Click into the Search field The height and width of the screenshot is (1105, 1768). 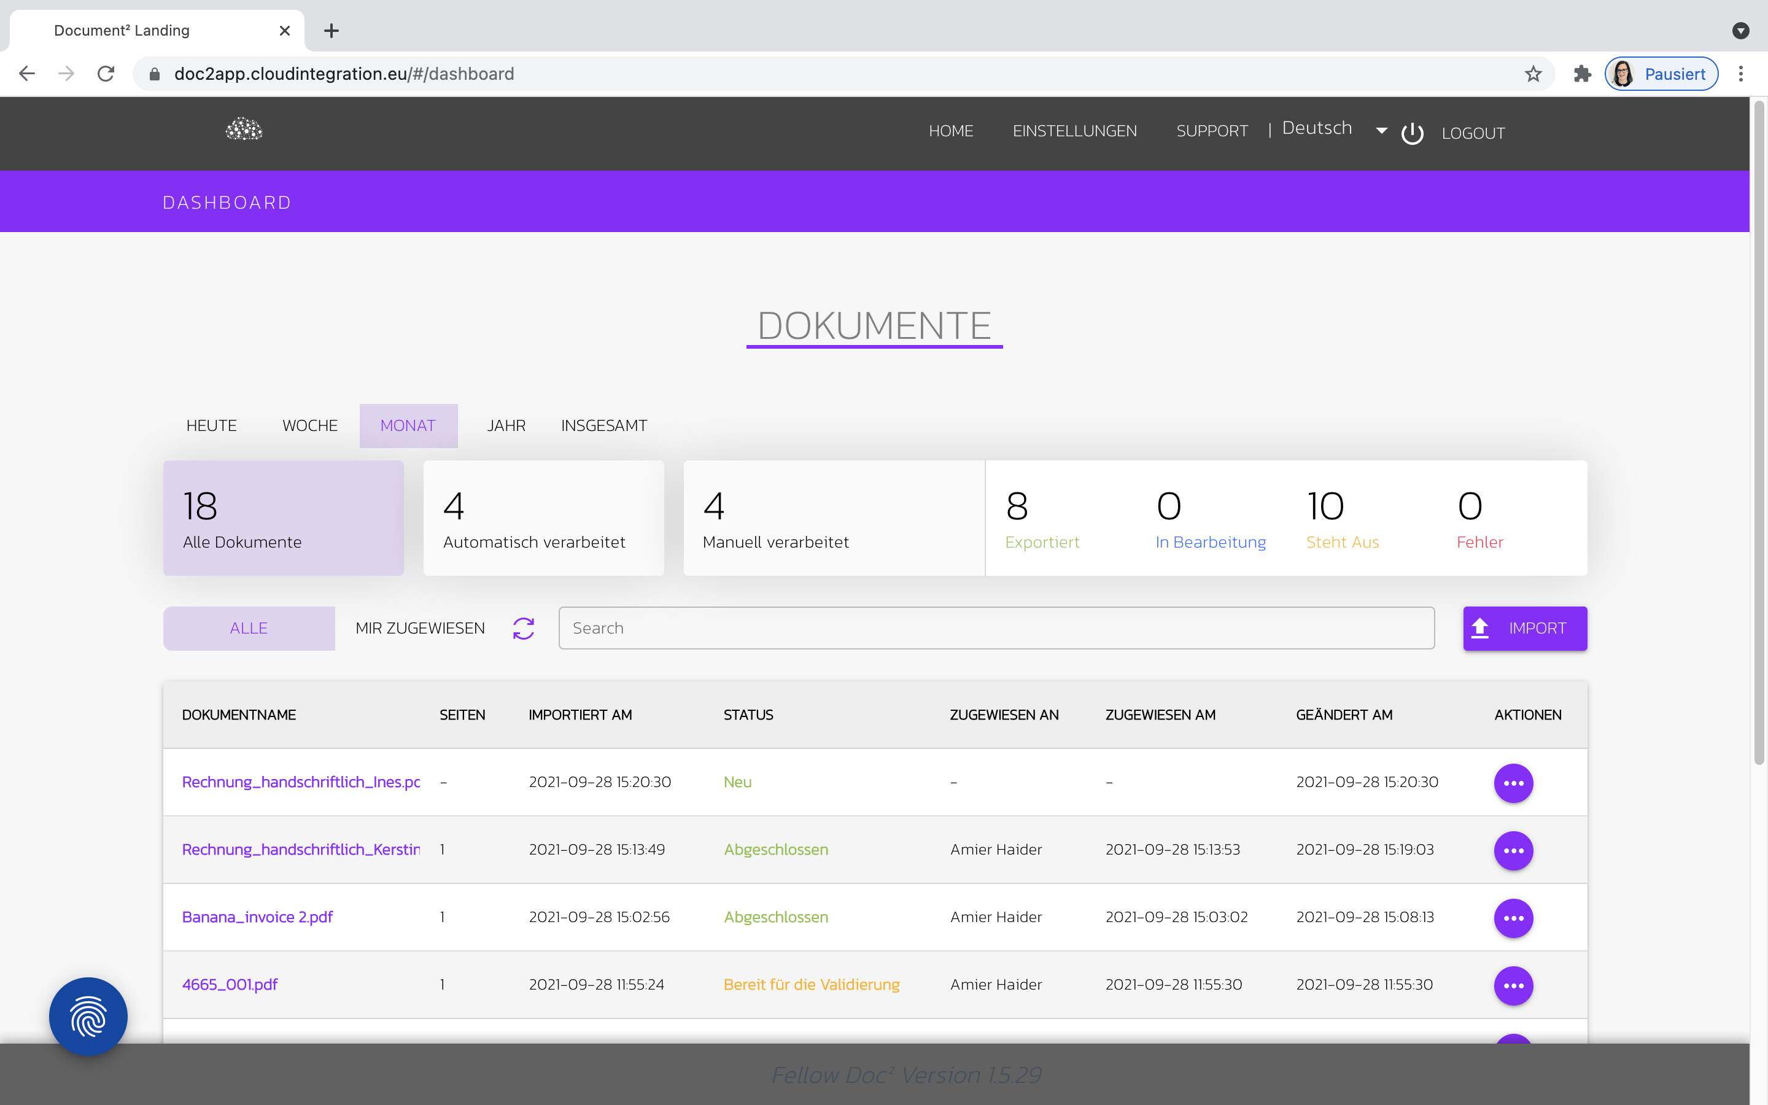point(996,628)
